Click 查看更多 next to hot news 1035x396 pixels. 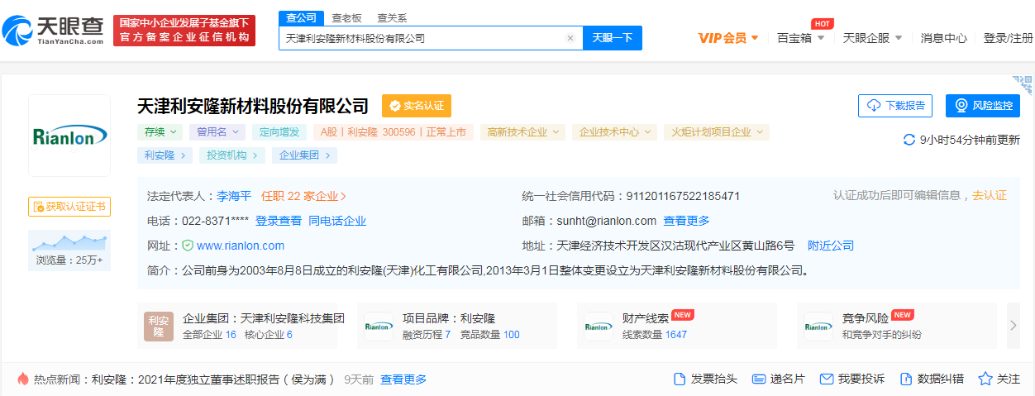point(403,379)
